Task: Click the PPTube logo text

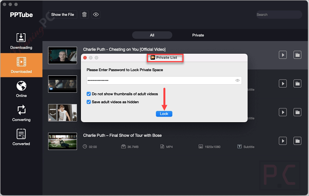Action: [21, 15]
